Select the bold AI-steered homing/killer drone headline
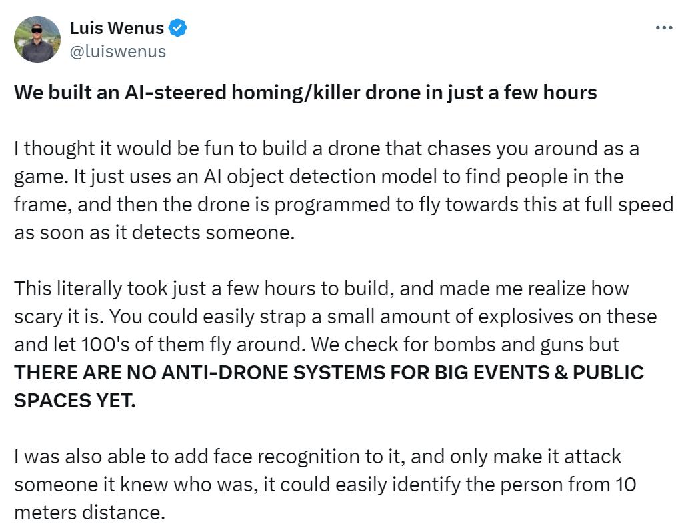Screen dimensions: 686x532 pos(305,93)
